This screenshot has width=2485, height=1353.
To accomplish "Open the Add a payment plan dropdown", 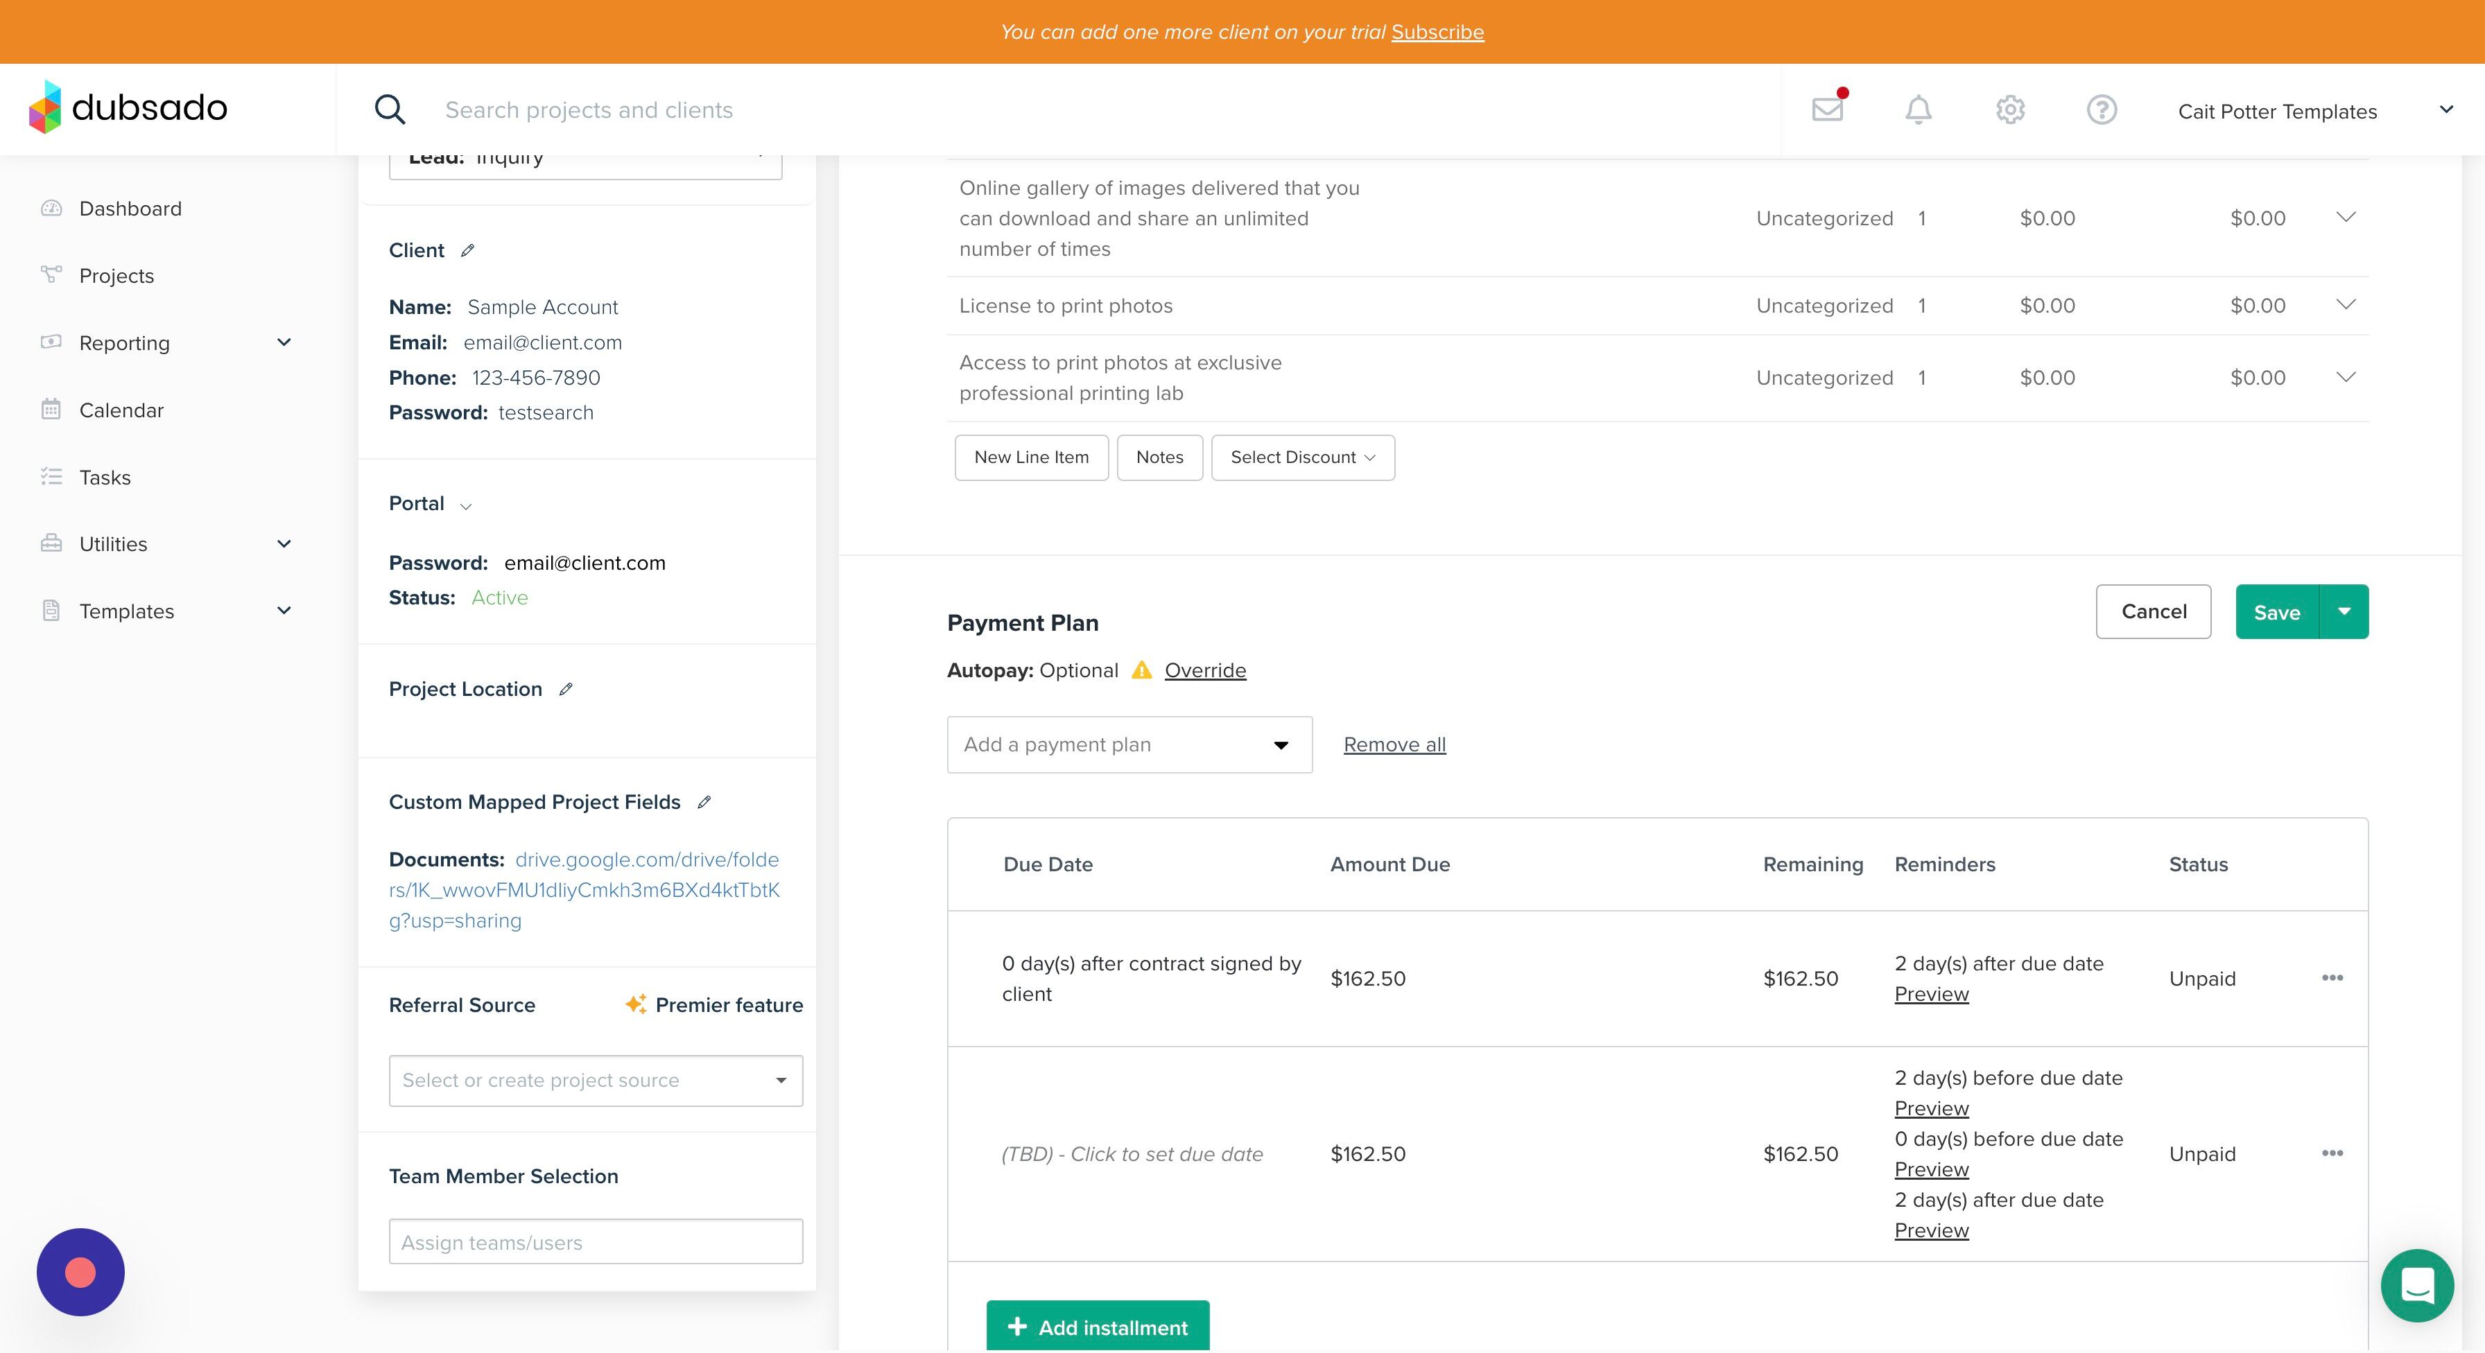I will coord(1129,744).
